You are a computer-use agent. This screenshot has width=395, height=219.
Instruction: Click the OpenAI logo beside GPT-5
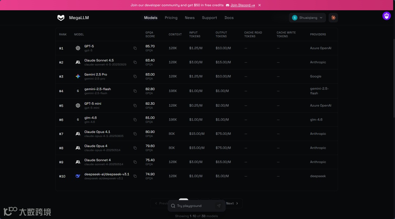point(78,48)
